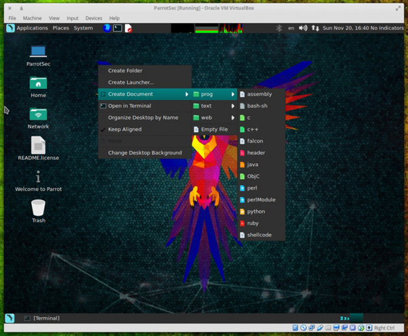Expand the text templates submenu
The image size is (408, 336).
(214, 106)
